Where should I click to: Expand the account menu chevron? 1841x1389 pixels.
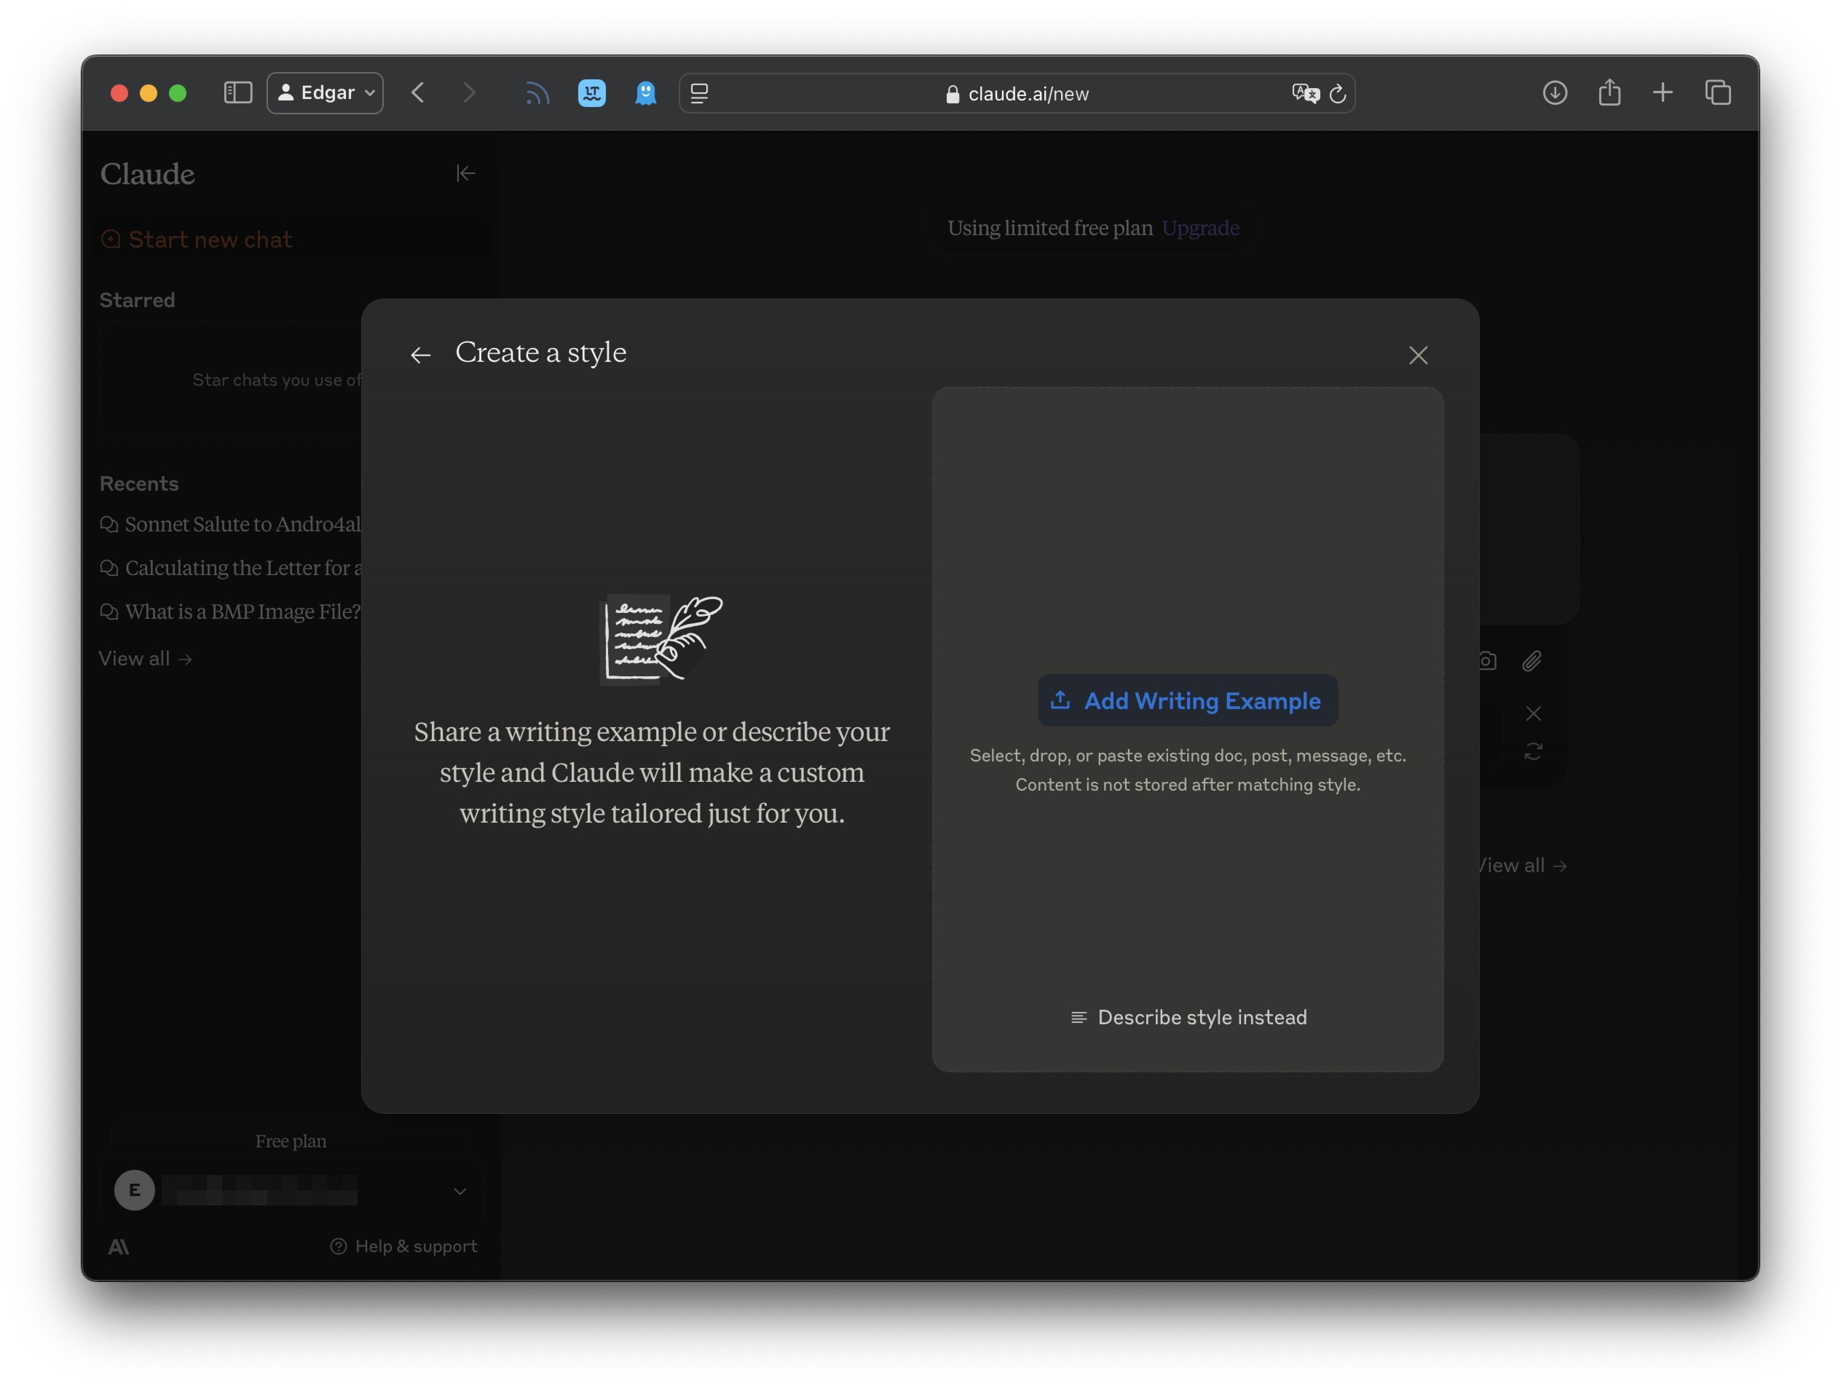click(460, 1191)
